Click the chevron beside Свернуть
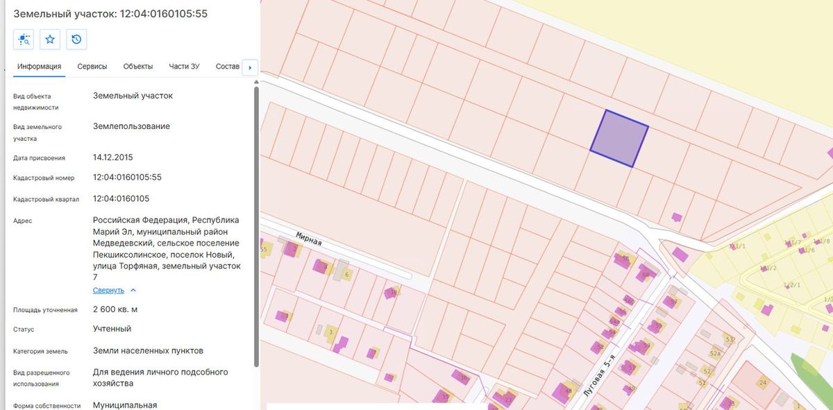 pyautogui.click(x=133, y=290)
